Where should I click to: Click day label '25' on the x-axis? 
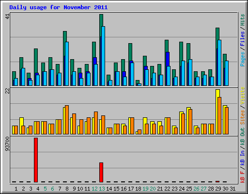point(189,189)
